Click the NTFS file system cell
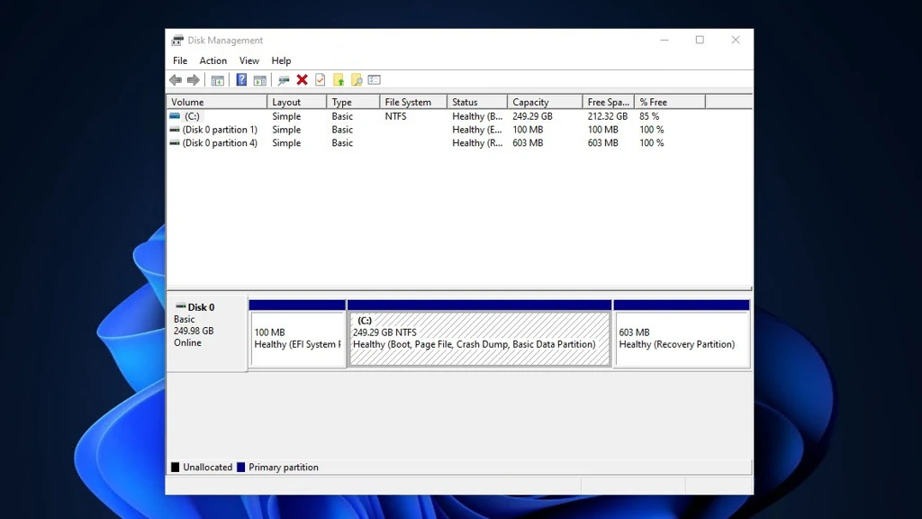 point(396,116)
